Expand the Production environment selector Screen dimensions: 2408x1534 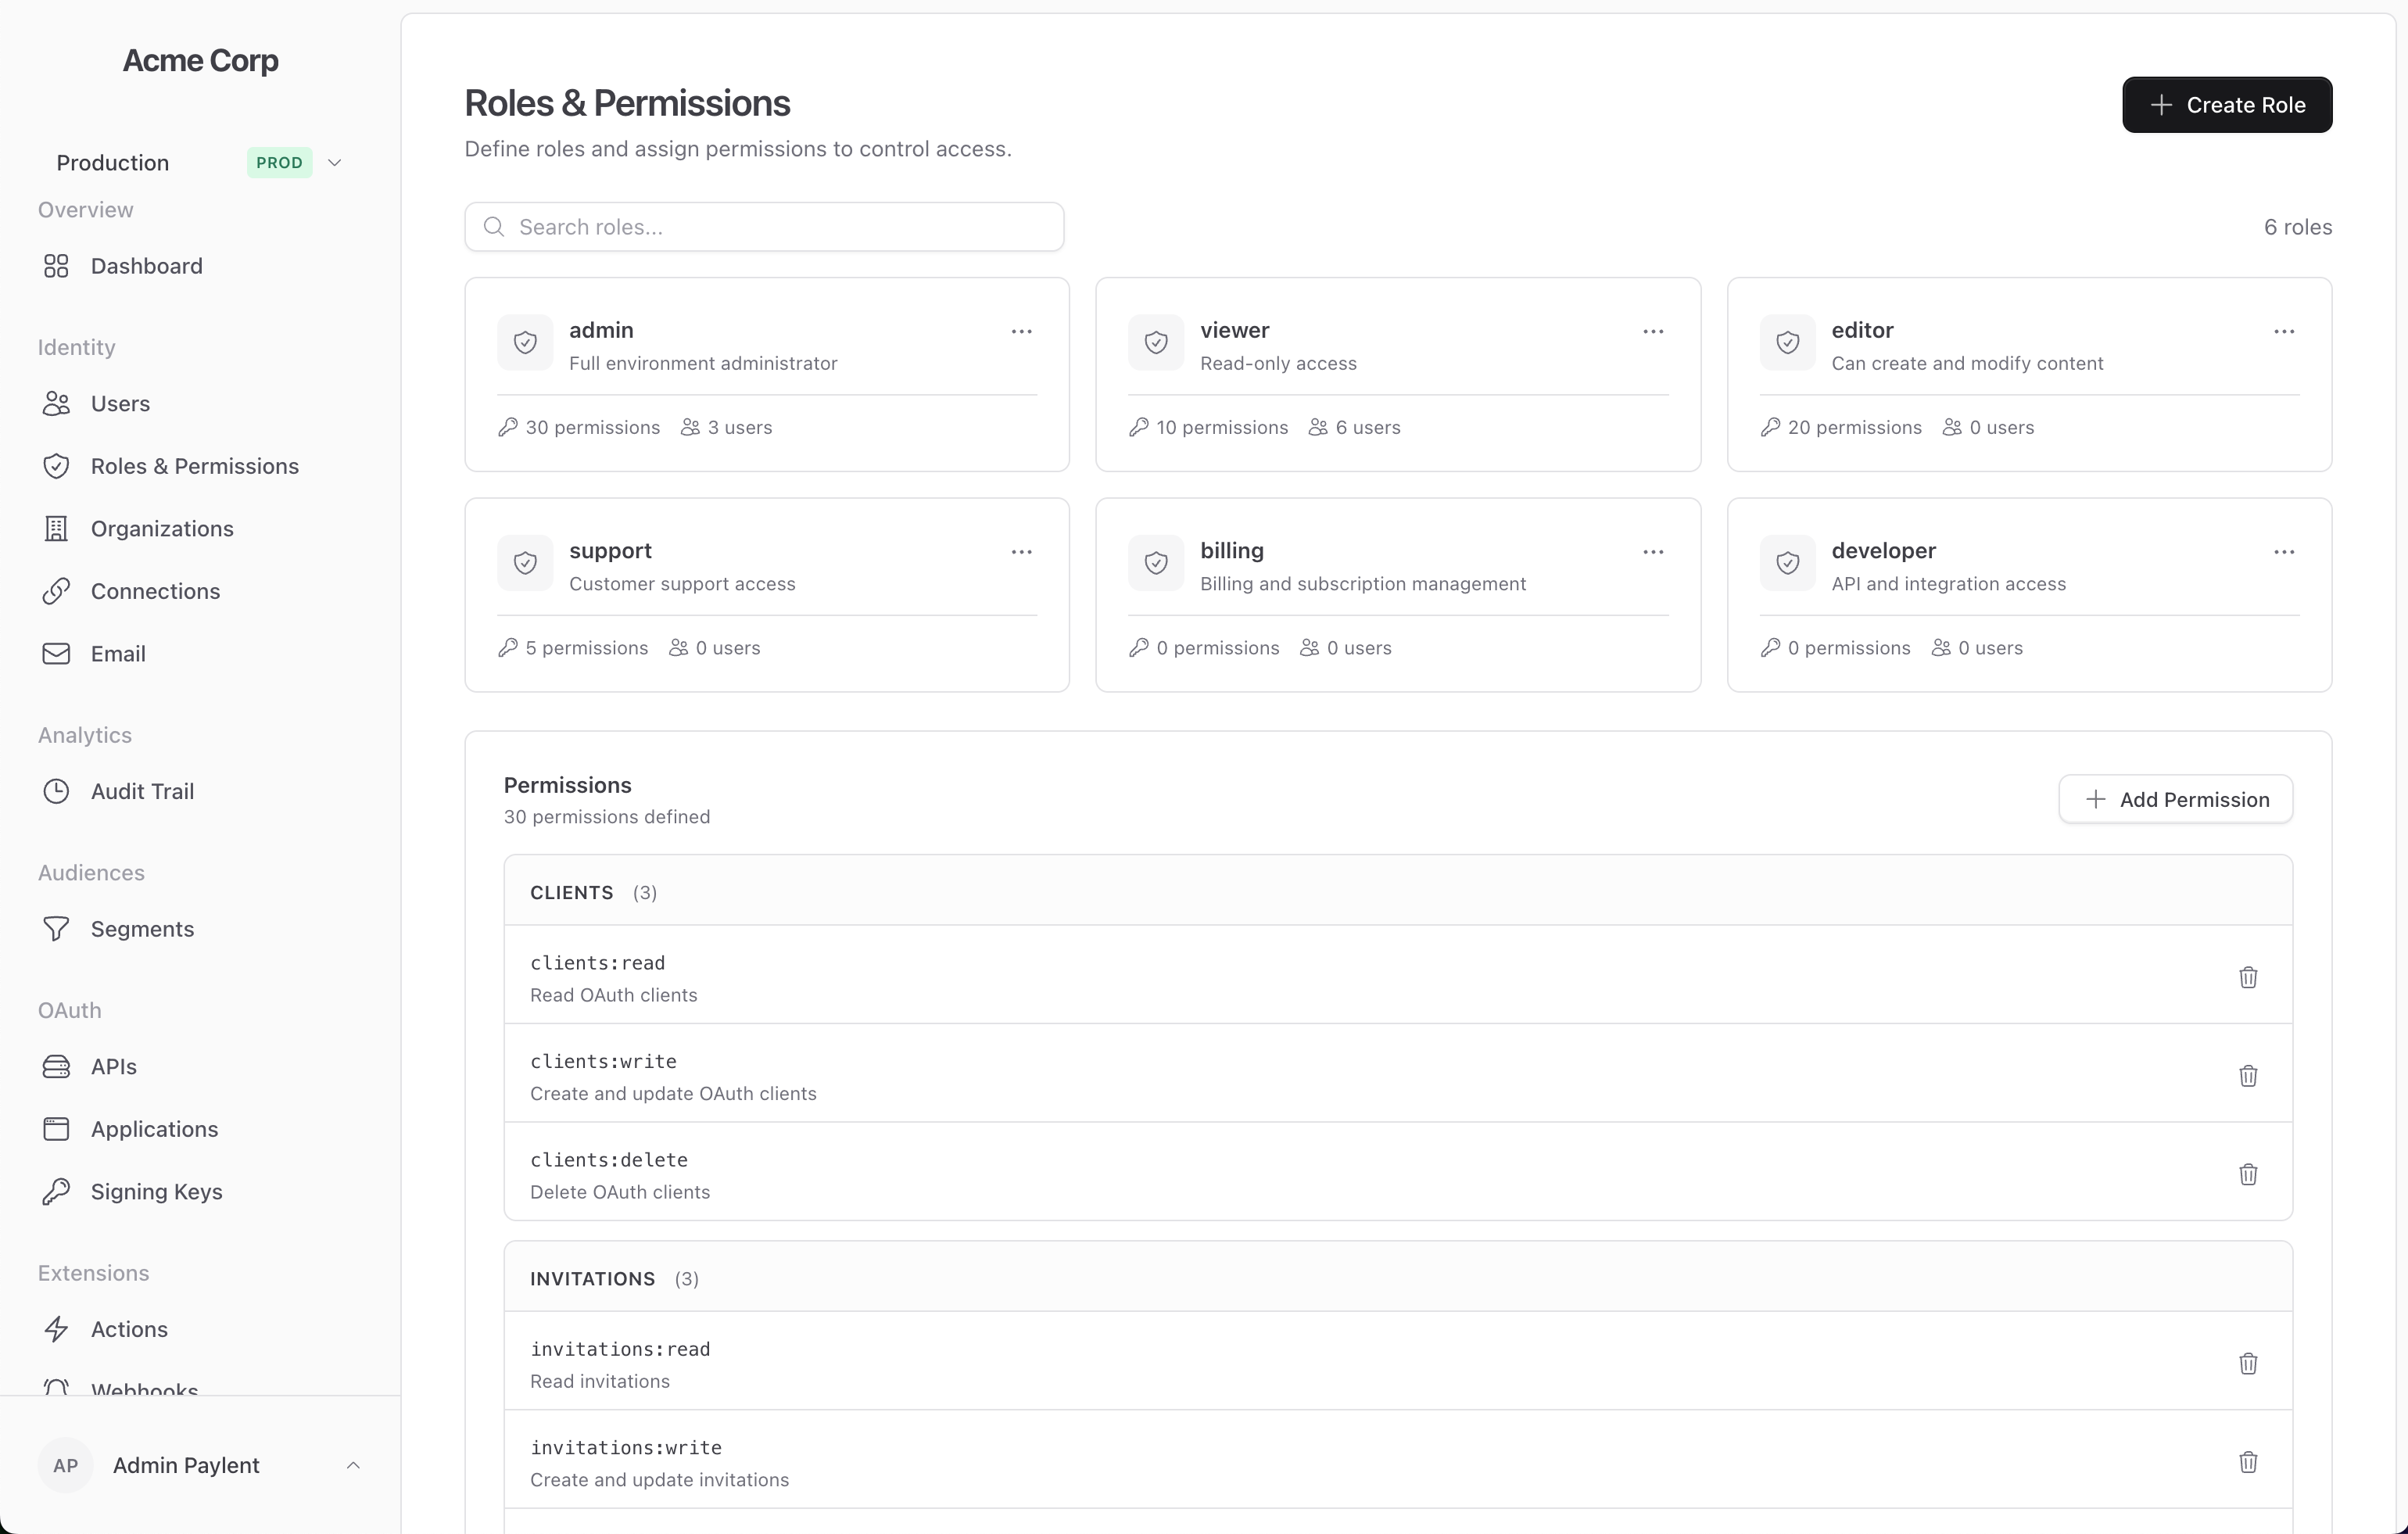tap(334, 162)
